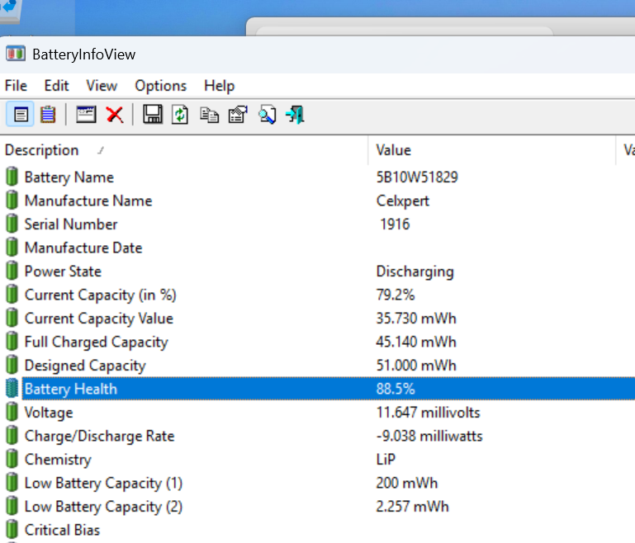Image resolution: width=635 pixels, height=543 pixels.
Task: Click the Celxpert manufacturer value
Action: tap(402, 201)
